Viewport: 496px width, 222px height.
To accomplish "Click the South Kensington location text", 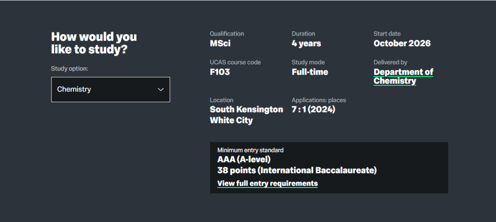I will 246,109.
